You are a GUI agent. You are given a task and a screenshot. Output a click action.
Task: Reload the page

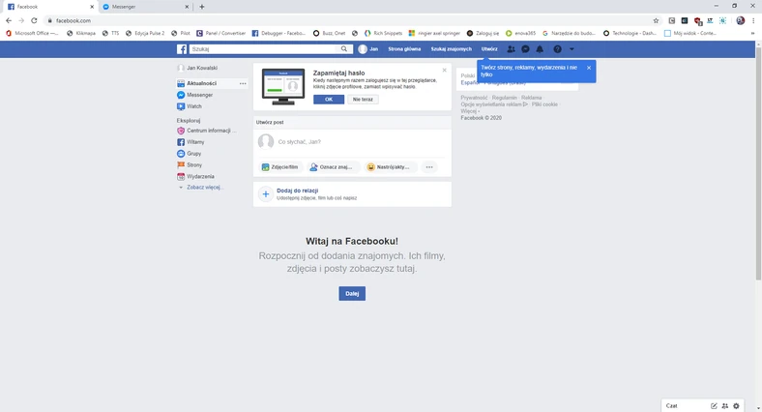click(34, 20)
